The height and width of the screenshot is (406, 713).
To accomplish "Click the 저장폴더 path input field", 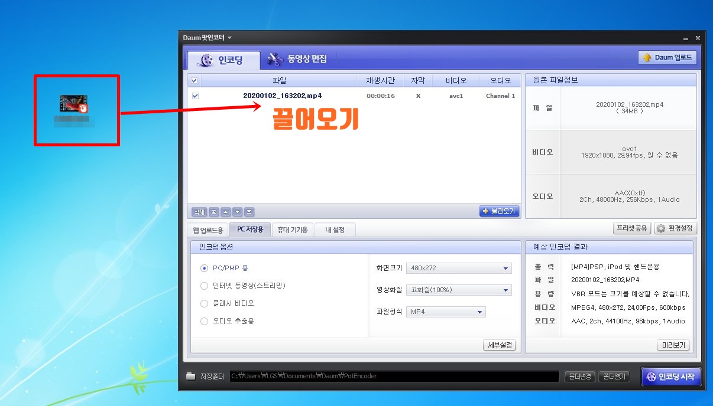I will [394, 376].
